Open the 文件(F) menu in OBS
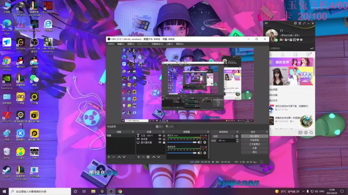This screenshot has height=195, width=348. 111,44
